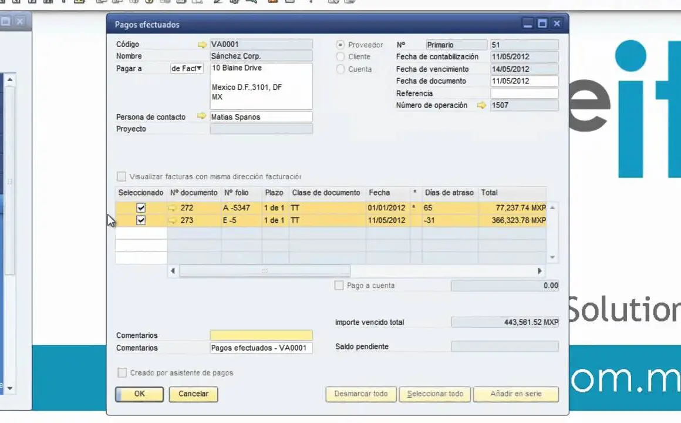Click the Nº documento column header
Viewport: 681px width, 423px height.
194,193
